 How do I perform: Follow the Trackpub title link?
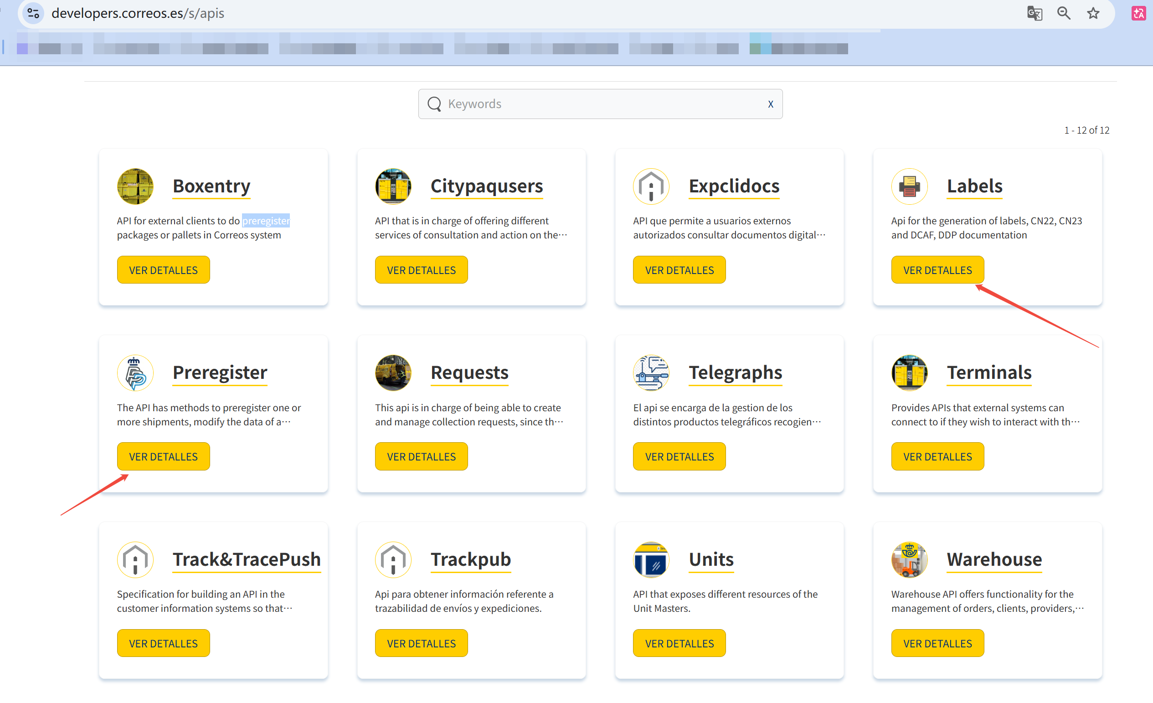coord(471,559)
